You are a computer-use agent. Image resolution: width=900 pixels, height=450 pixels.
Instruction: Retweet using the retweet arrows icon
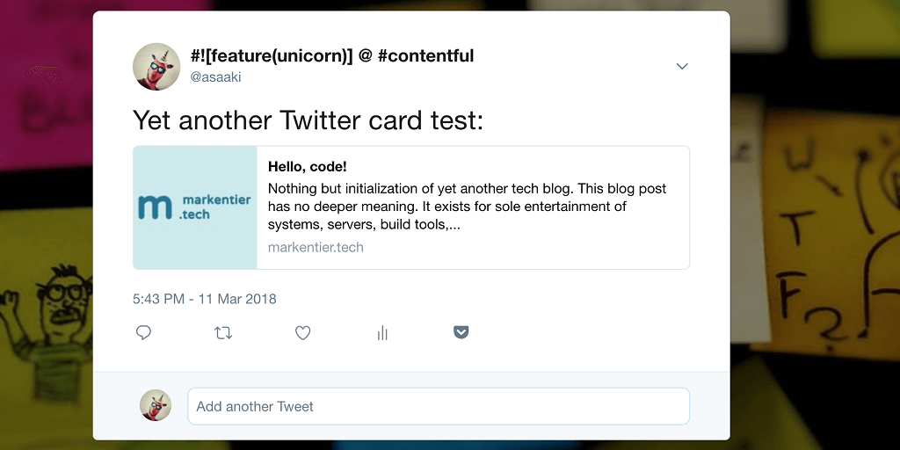coord(223,333)
